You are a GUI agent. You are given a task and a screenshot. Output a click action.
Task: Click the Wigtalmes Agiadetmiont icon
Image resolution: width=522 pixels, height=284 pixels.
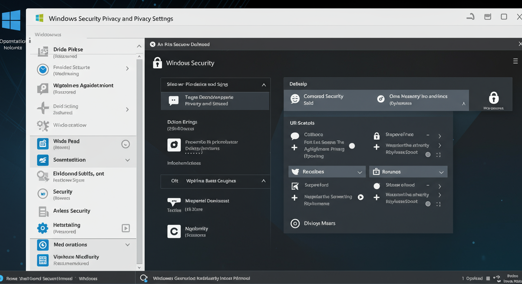tap(43, 89)
